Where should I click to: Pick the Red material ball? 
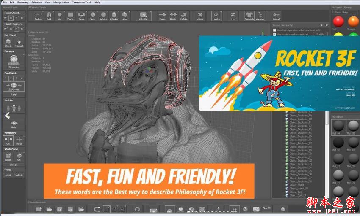click(x=338, y=22)
